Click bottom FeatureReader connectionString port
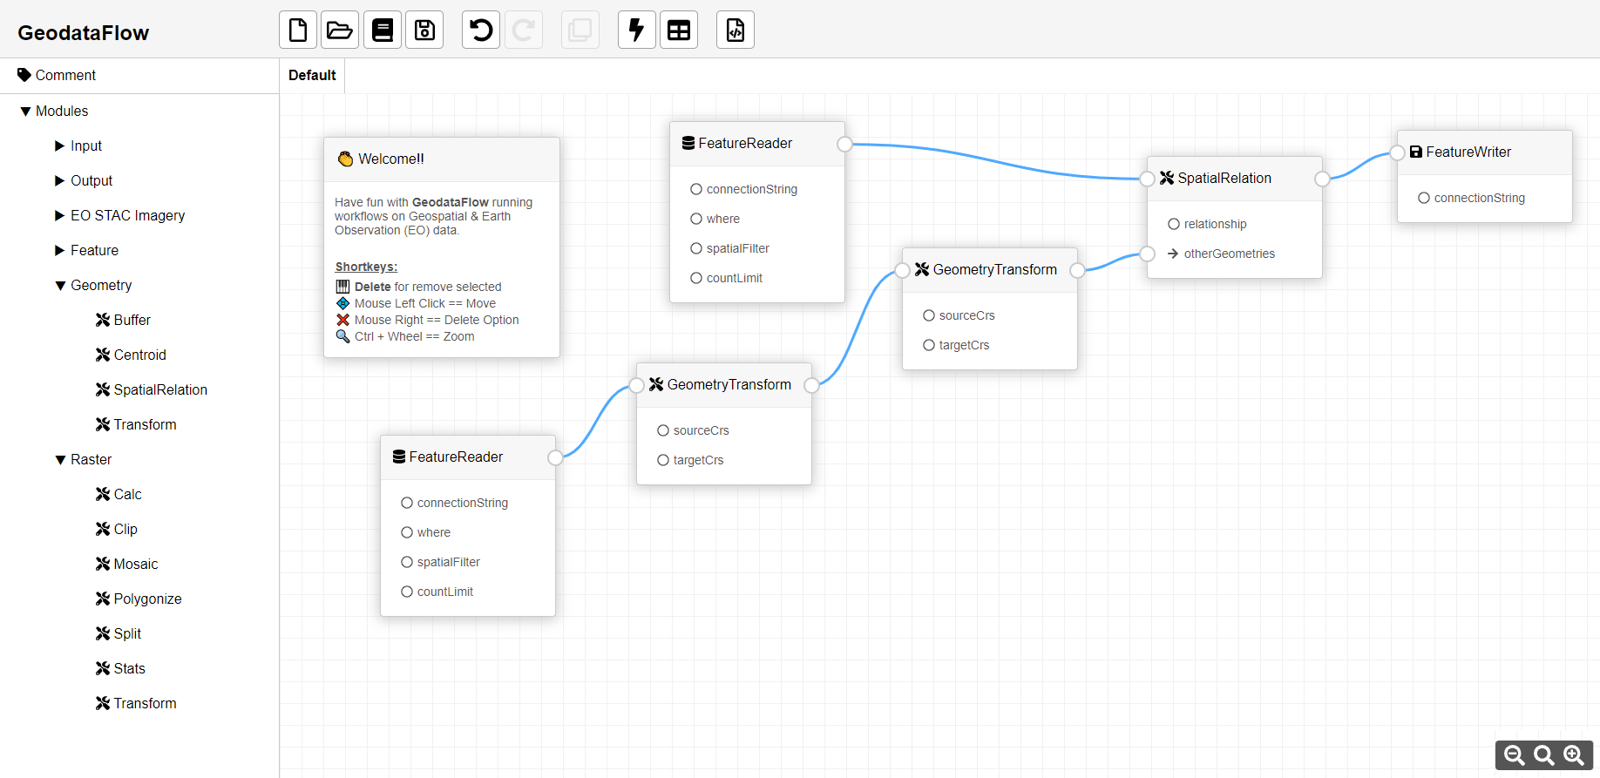 [407, 503]
